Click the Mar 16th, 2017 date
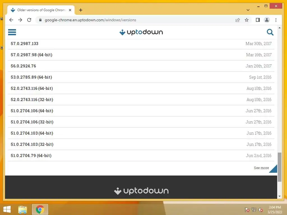287x215 pixels. click(x=259, y=55)
